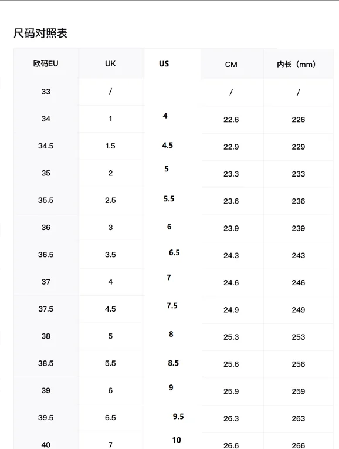The image size is (339, 449).
Task: Click UK size 2.5 cell
Action: [110, 201]
